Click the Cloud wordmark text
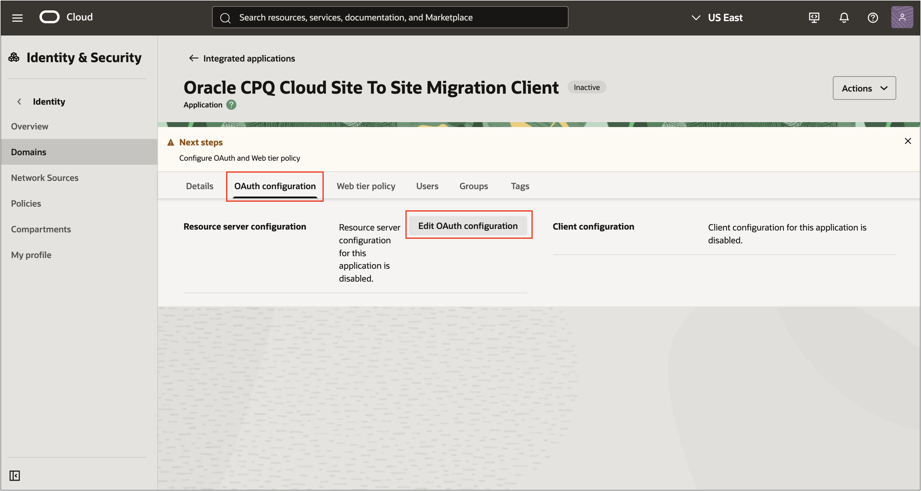The width and height of the screenshot is (921, 491). coord(79,17)
